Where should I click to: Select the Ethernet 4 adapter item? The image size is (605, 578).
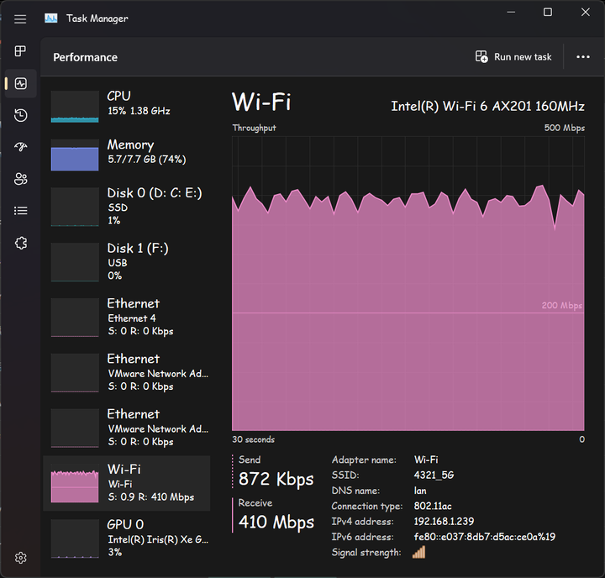[x=127, y=318]
